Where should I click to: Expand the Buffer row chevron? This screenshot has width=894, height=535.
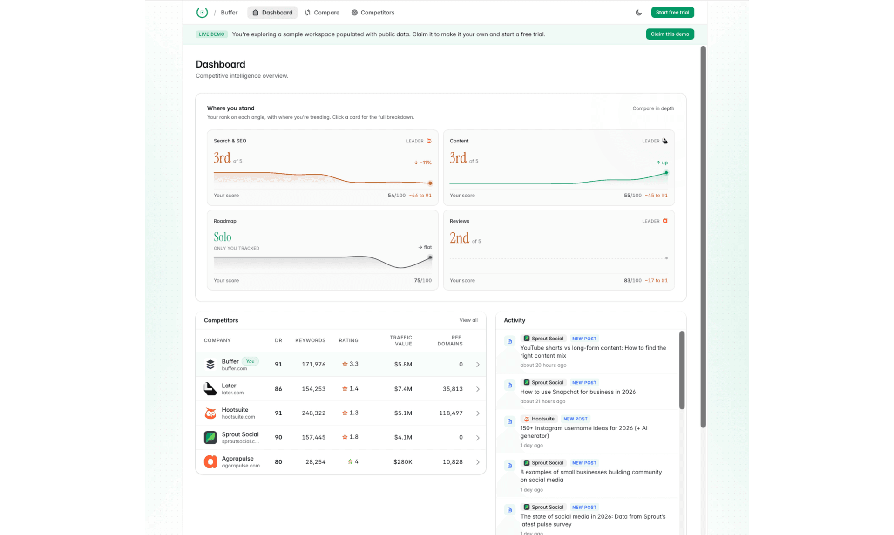coord(478,365)
